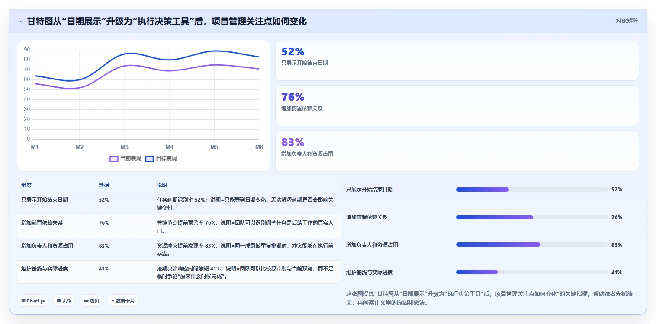The image size is (656, 324).
Task: Click the blue 目标表现 legend swatch
Action: click(149, 159)
